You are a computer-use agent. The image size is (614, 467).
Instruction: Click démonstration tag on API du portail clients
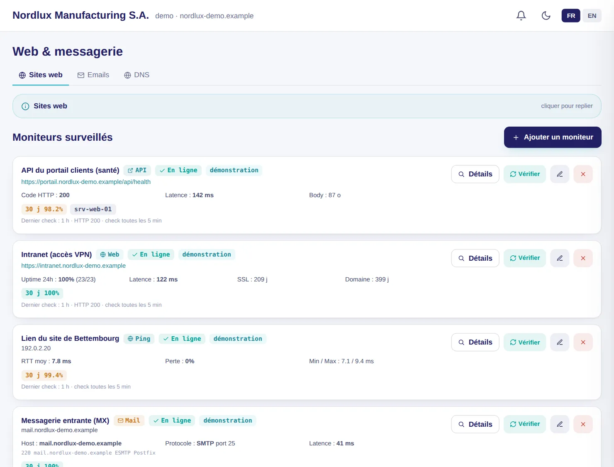234,170
